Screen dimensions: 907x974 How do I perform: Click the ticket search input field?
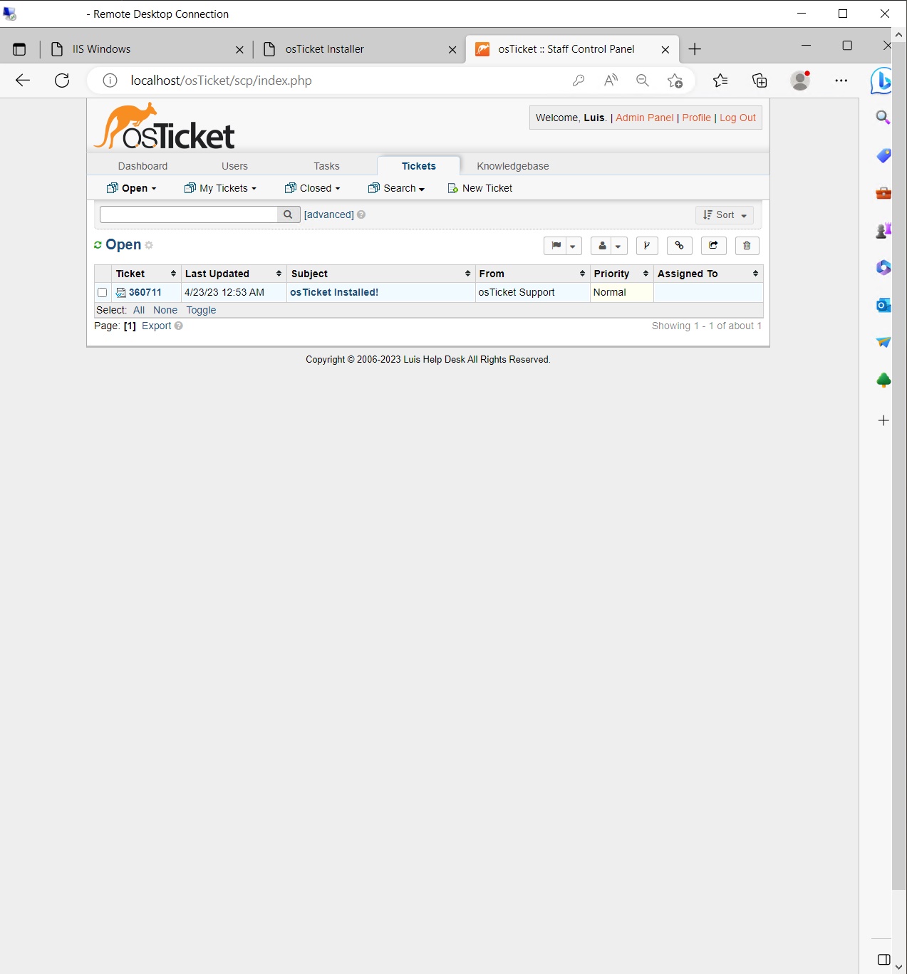(189, 214)
